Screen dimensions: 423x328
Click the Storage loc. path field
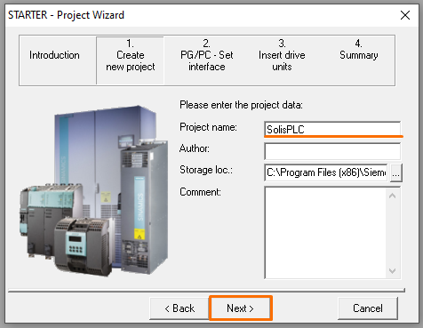pyautogui.click(x=326, y=172)
